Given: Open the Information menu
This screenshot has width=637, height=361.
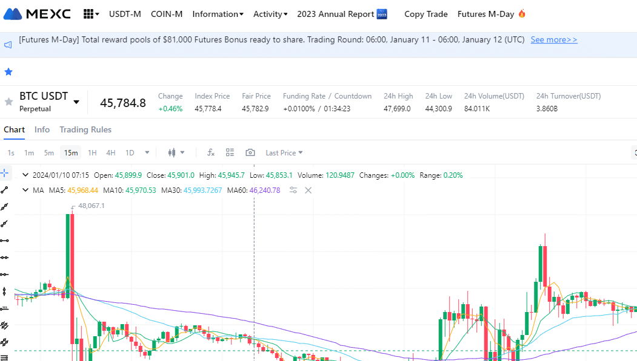Looking at the screenshot, I should [218, 14].
